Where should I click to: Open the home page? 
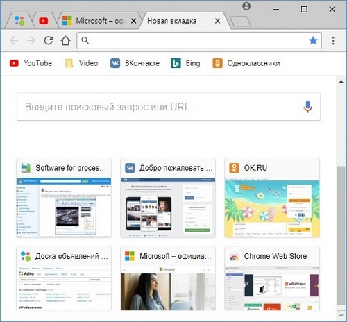coord(65,40)
